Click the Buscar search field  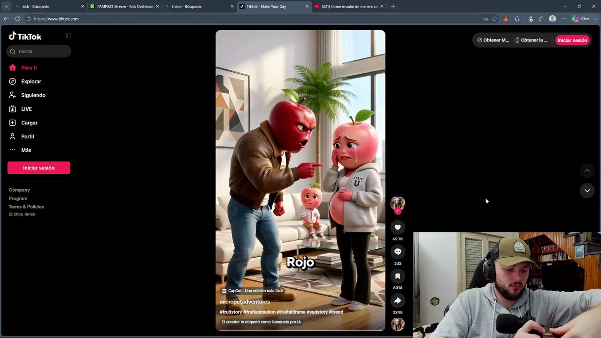click(39, 51)
